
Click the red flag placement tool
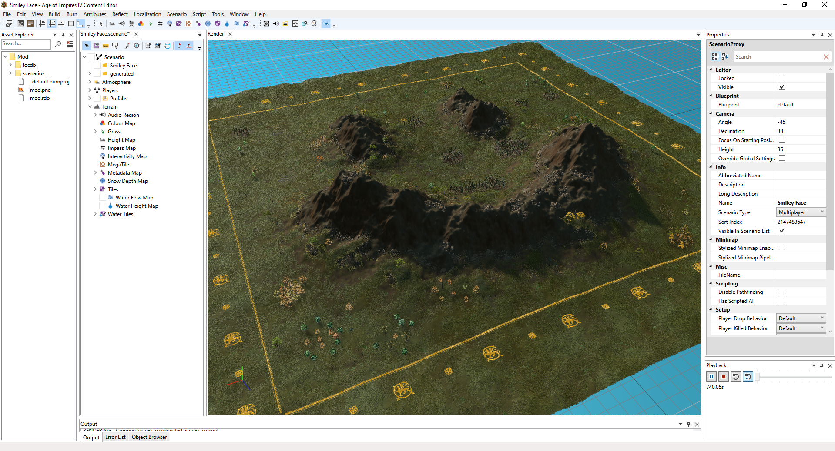pyautogui.click(x=179, y=46)
